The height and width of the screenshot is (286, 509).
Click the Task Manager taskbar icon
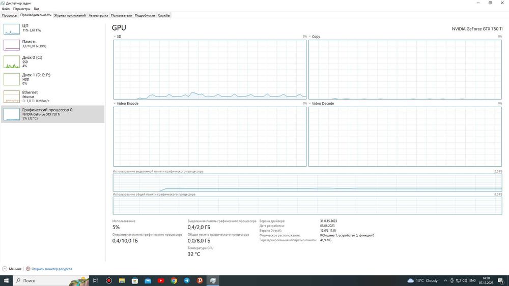[x=213, y=280]
